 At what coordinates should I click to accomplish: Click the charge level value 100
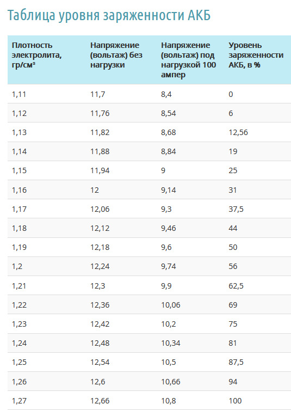[235, 401]
